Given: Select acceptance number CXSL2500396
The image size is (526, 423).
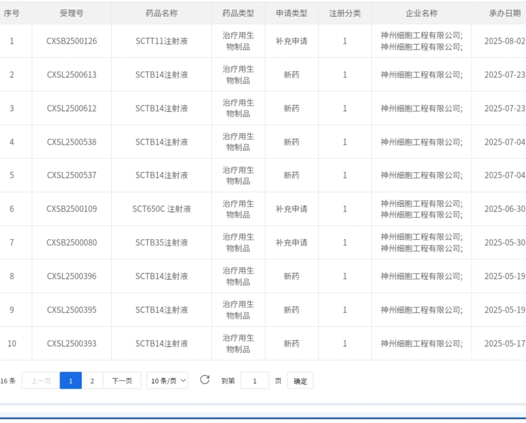Looking at the screenshot, I should point(72,276).
